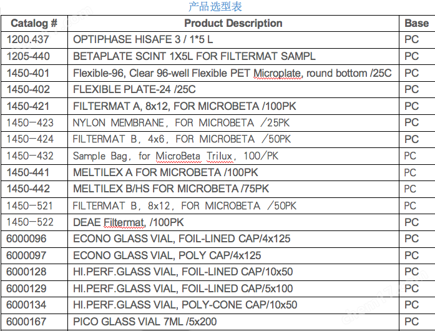
Task: Select the NYLON MEMBRANE description cell
Action: 233,123
